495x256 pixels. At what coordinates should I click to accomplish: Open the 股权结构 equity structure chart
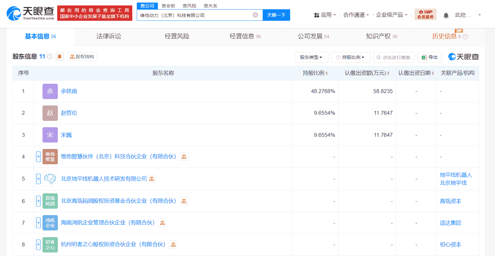point(82,56)
